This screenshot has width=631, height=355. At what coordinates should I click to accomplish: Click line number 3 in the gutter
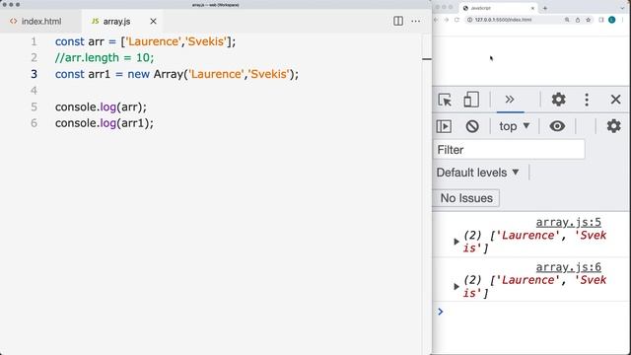click(34, 74)
